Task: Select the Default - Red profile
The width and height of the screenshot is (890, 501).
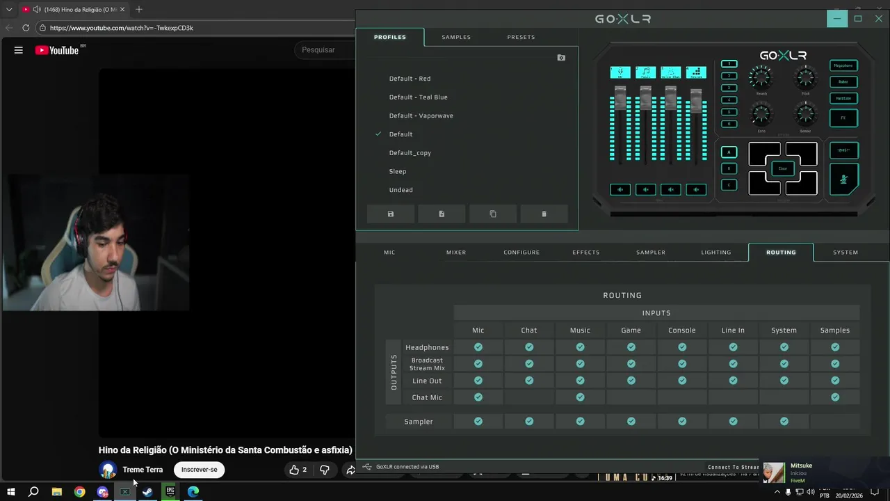Action: click(x=410, y=79)
